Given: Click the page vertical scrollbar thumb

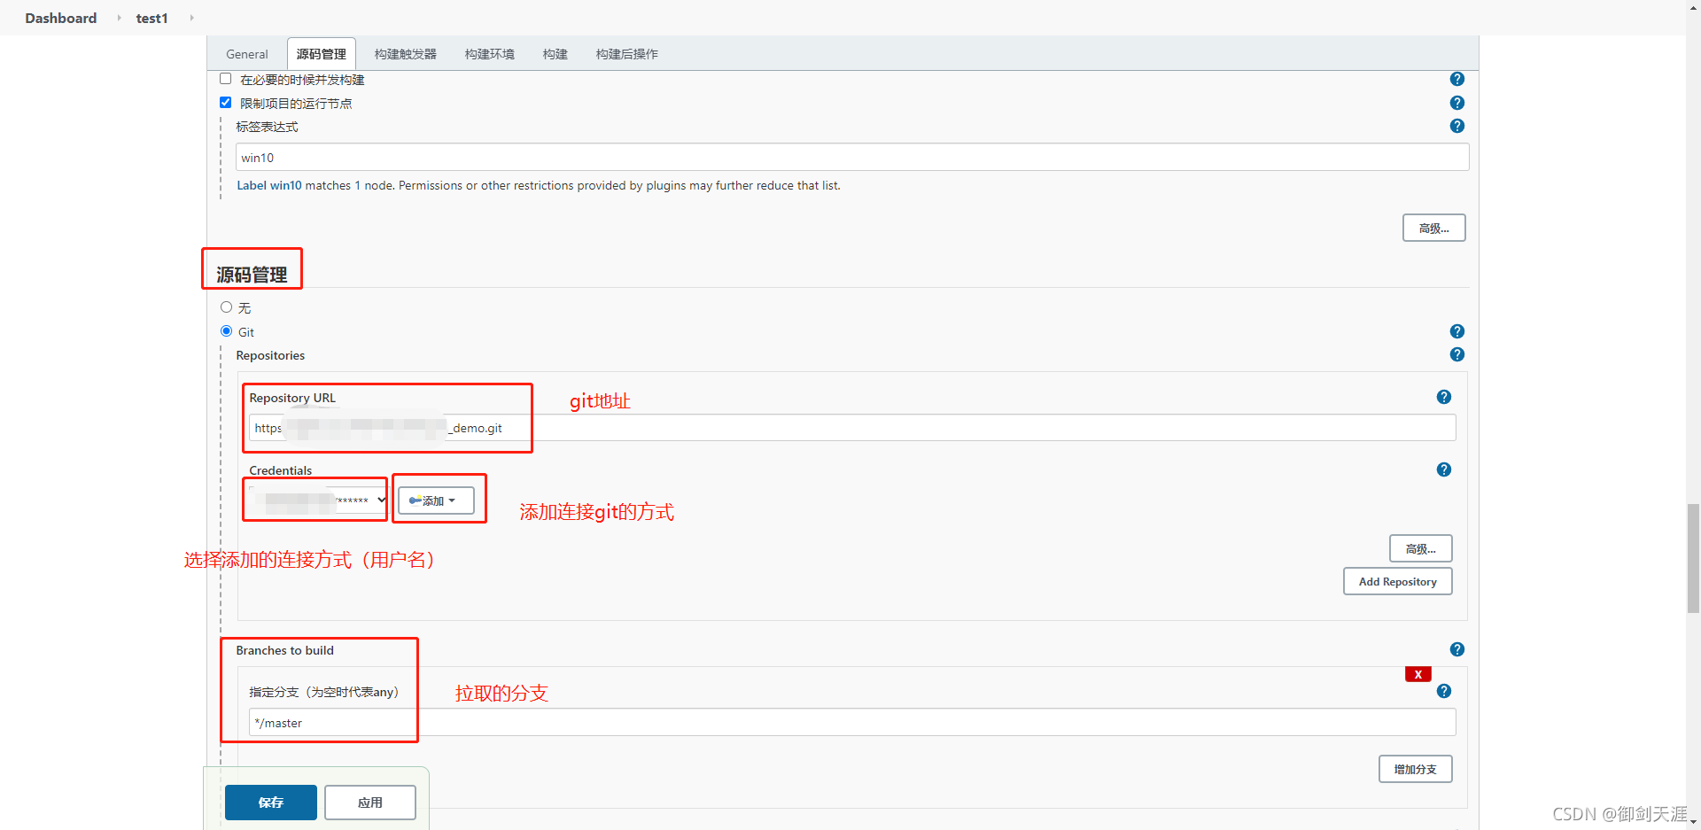Looking at the screenshot, I should pos(1693,558).
